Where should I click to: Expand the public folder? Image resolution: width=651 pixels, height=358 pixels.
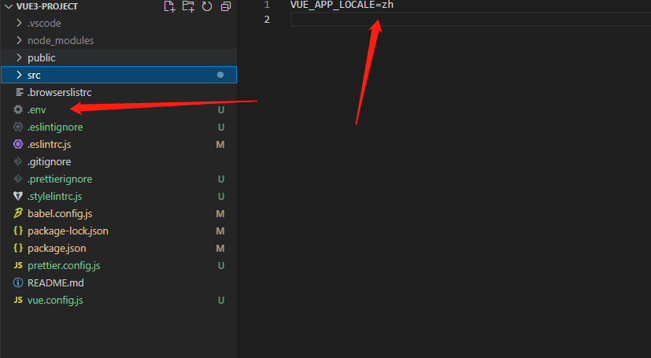tap(19, 57)
